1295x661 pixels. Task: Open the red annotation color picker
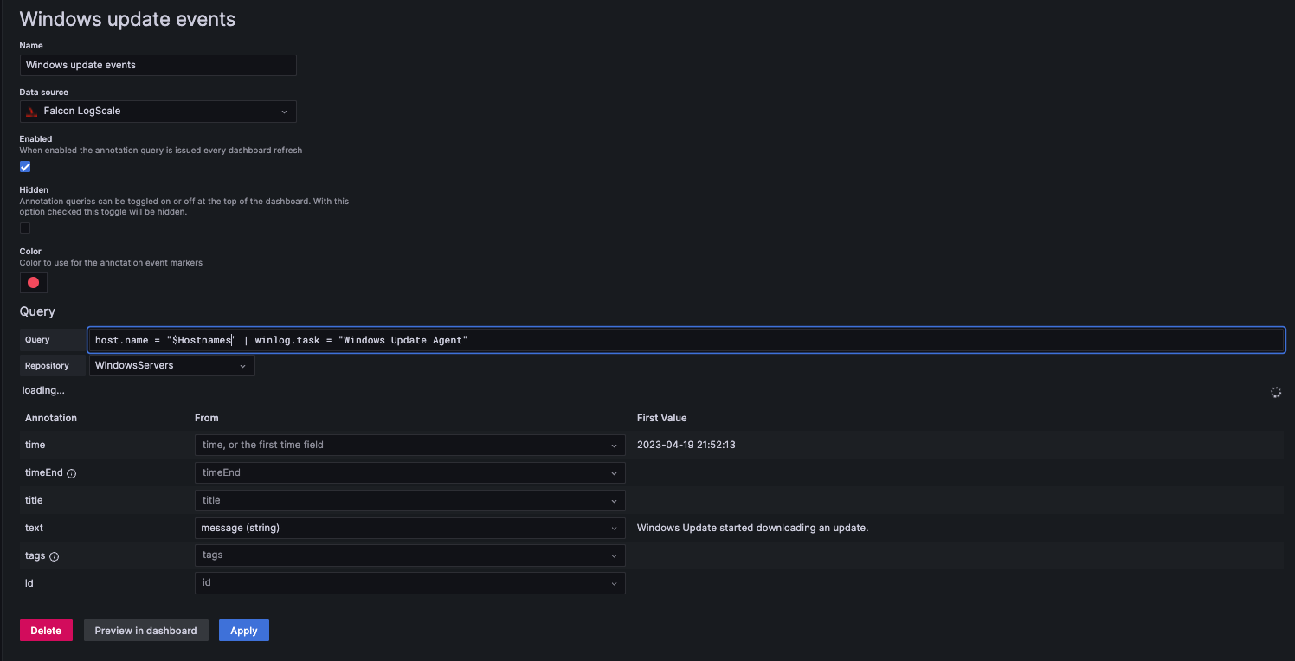(33, 283)
